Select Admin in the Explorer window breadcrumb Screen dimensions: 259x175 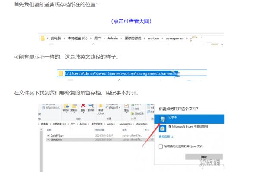click(x=83, y=124)
